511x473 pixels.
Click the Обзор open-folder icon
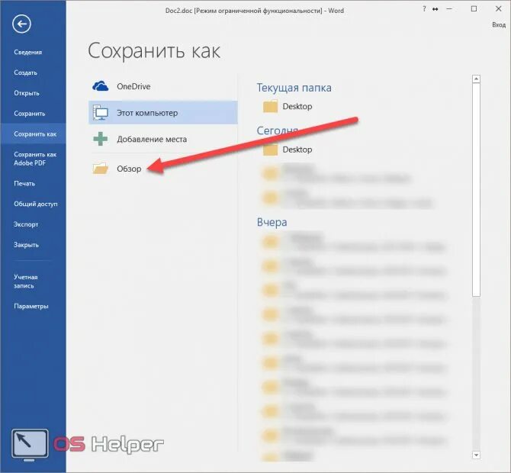(101, 168)
